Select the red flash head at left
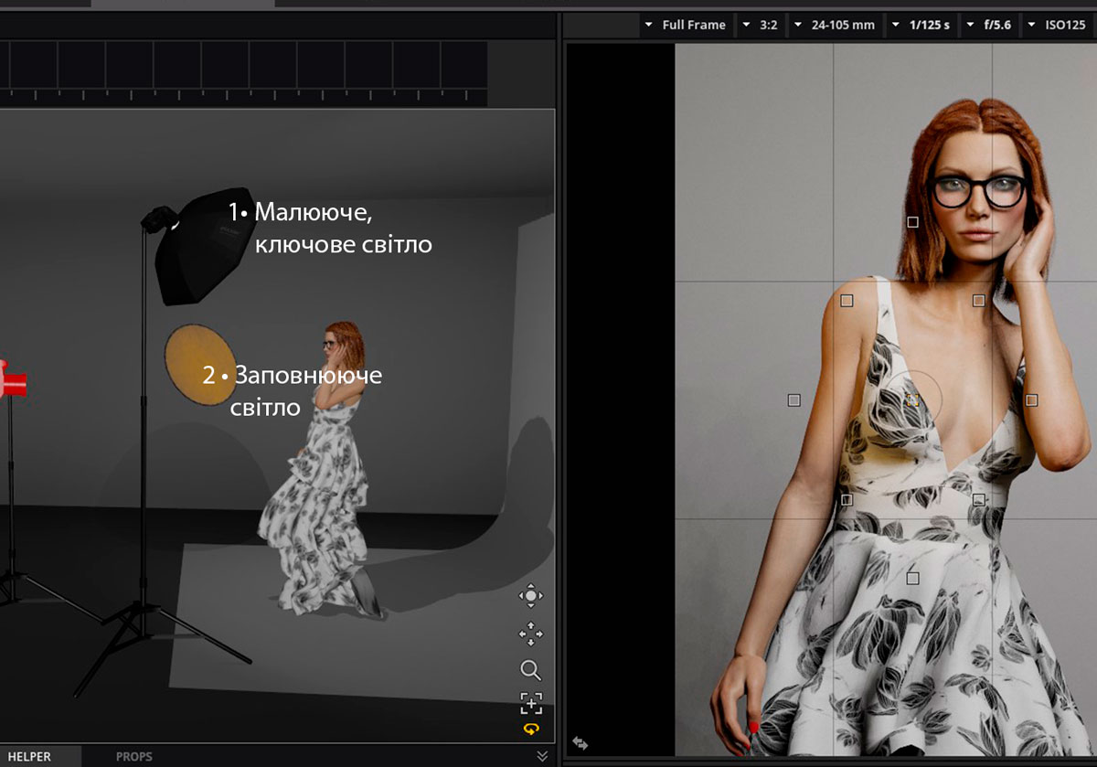 click(x=12, y=378)
